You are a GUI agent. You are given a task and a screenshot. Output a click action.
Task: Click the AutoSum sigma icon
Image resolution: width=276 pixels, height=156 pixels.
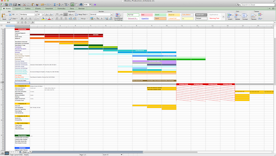55,5
